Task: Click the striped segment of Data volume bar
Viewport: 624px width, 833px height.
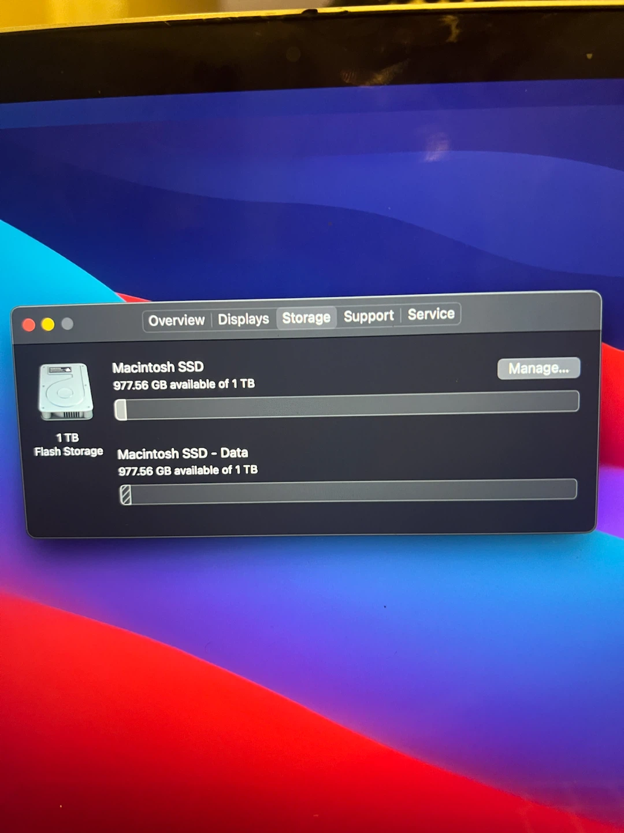Action: tap(125, 495)
